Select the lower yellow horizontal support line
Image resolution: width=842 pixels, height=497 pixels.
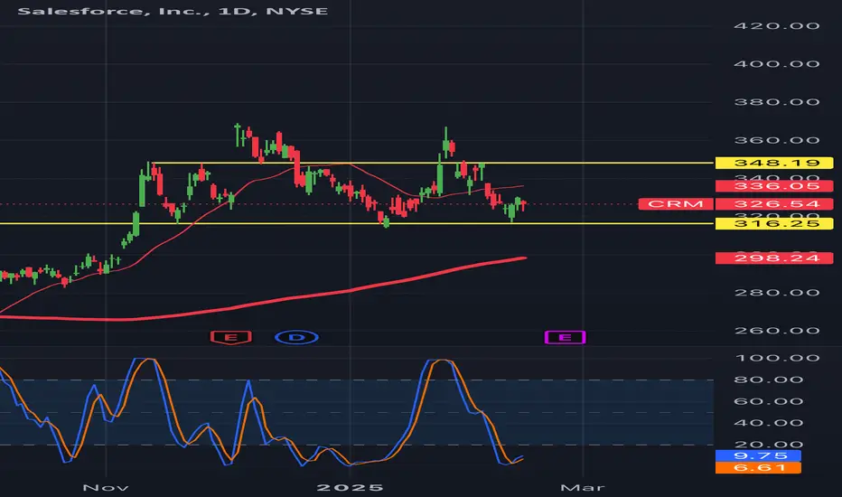coord(357,223)
